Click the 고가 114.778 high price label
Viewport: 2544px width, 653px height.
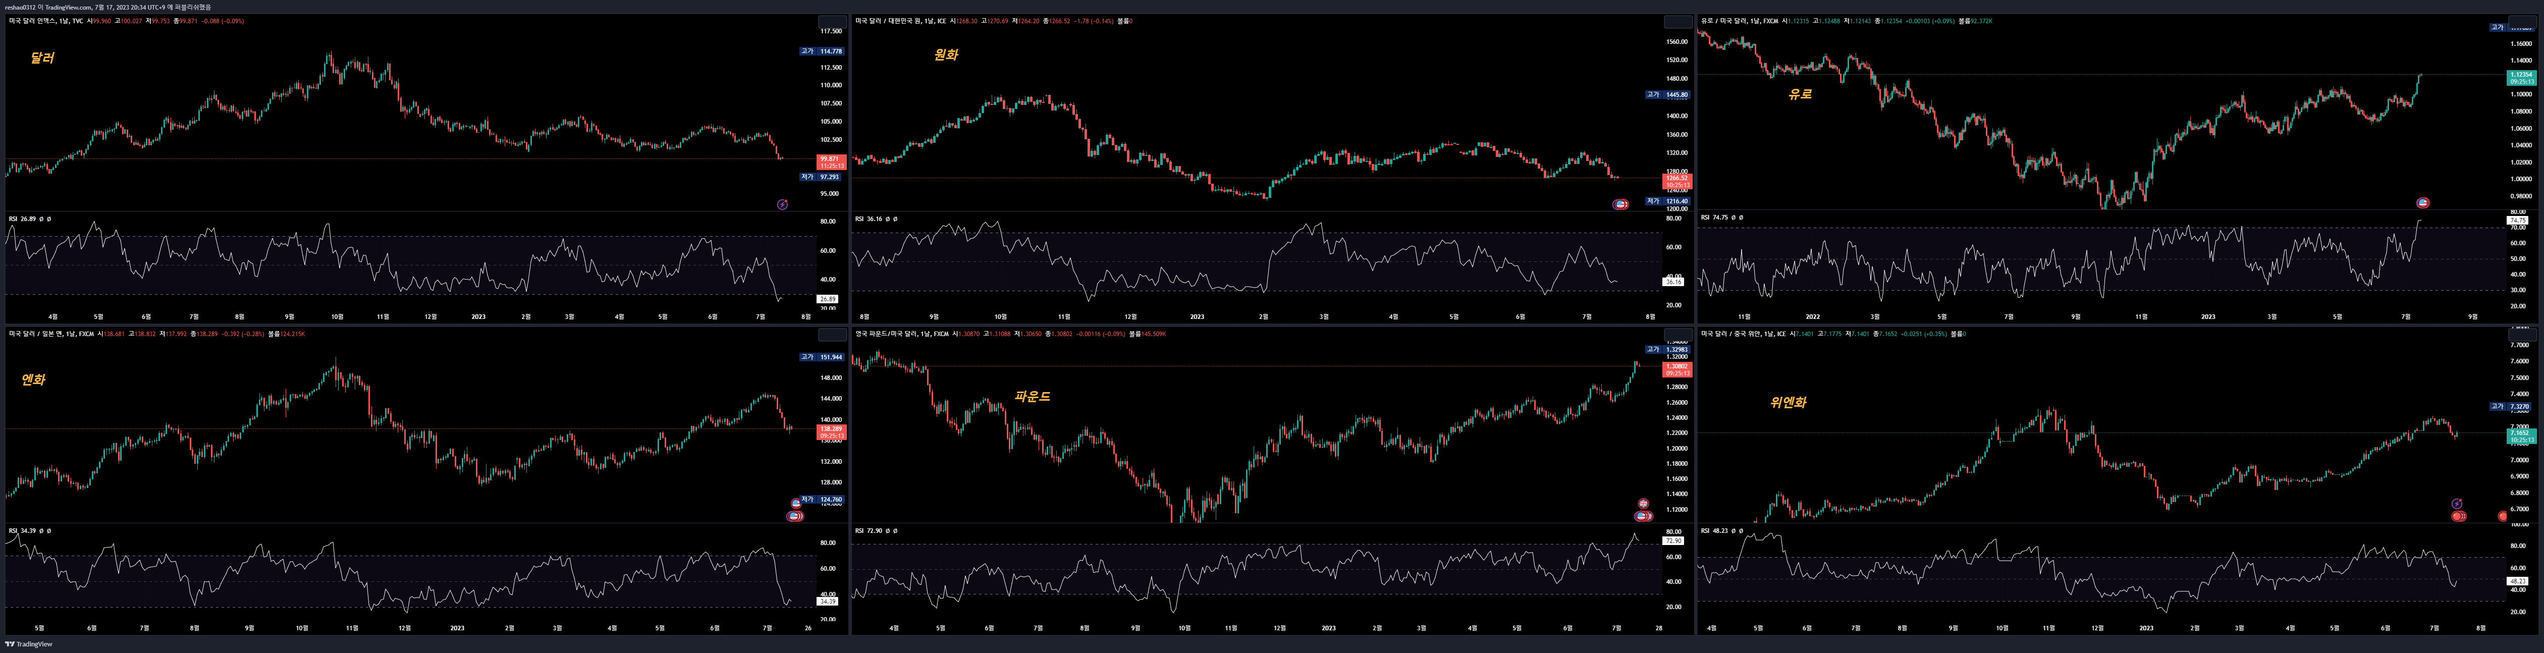tap(823, 51)
